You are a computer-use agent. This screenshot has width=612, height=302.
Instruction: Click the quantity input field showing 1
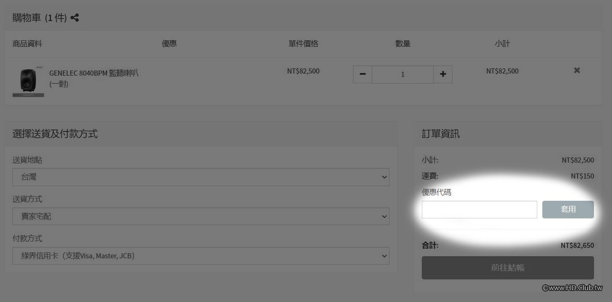[403, 74]
